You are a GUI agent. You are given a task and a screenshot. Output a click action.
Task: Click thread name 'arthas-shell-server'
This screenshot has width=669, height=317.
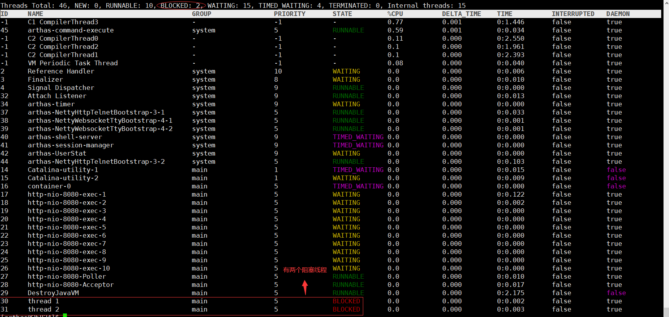[65, 137]
